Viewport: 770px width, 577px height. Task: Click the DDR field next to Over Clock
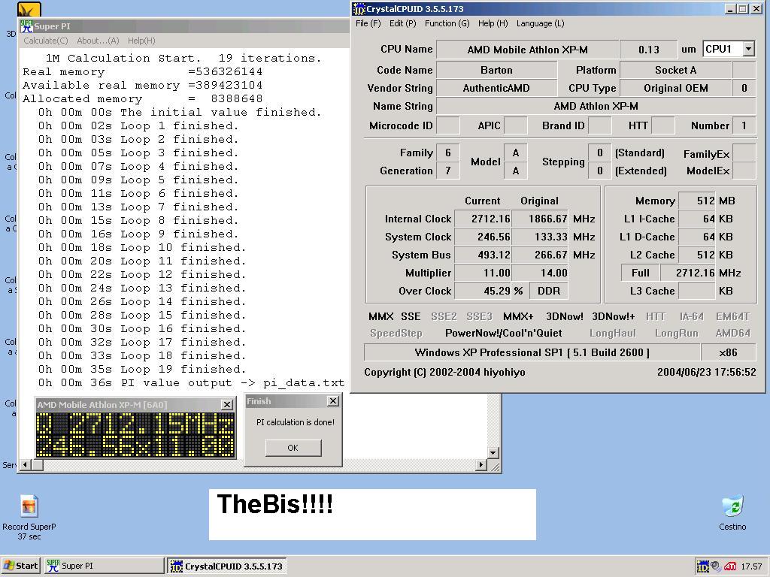tap(549, 291)
